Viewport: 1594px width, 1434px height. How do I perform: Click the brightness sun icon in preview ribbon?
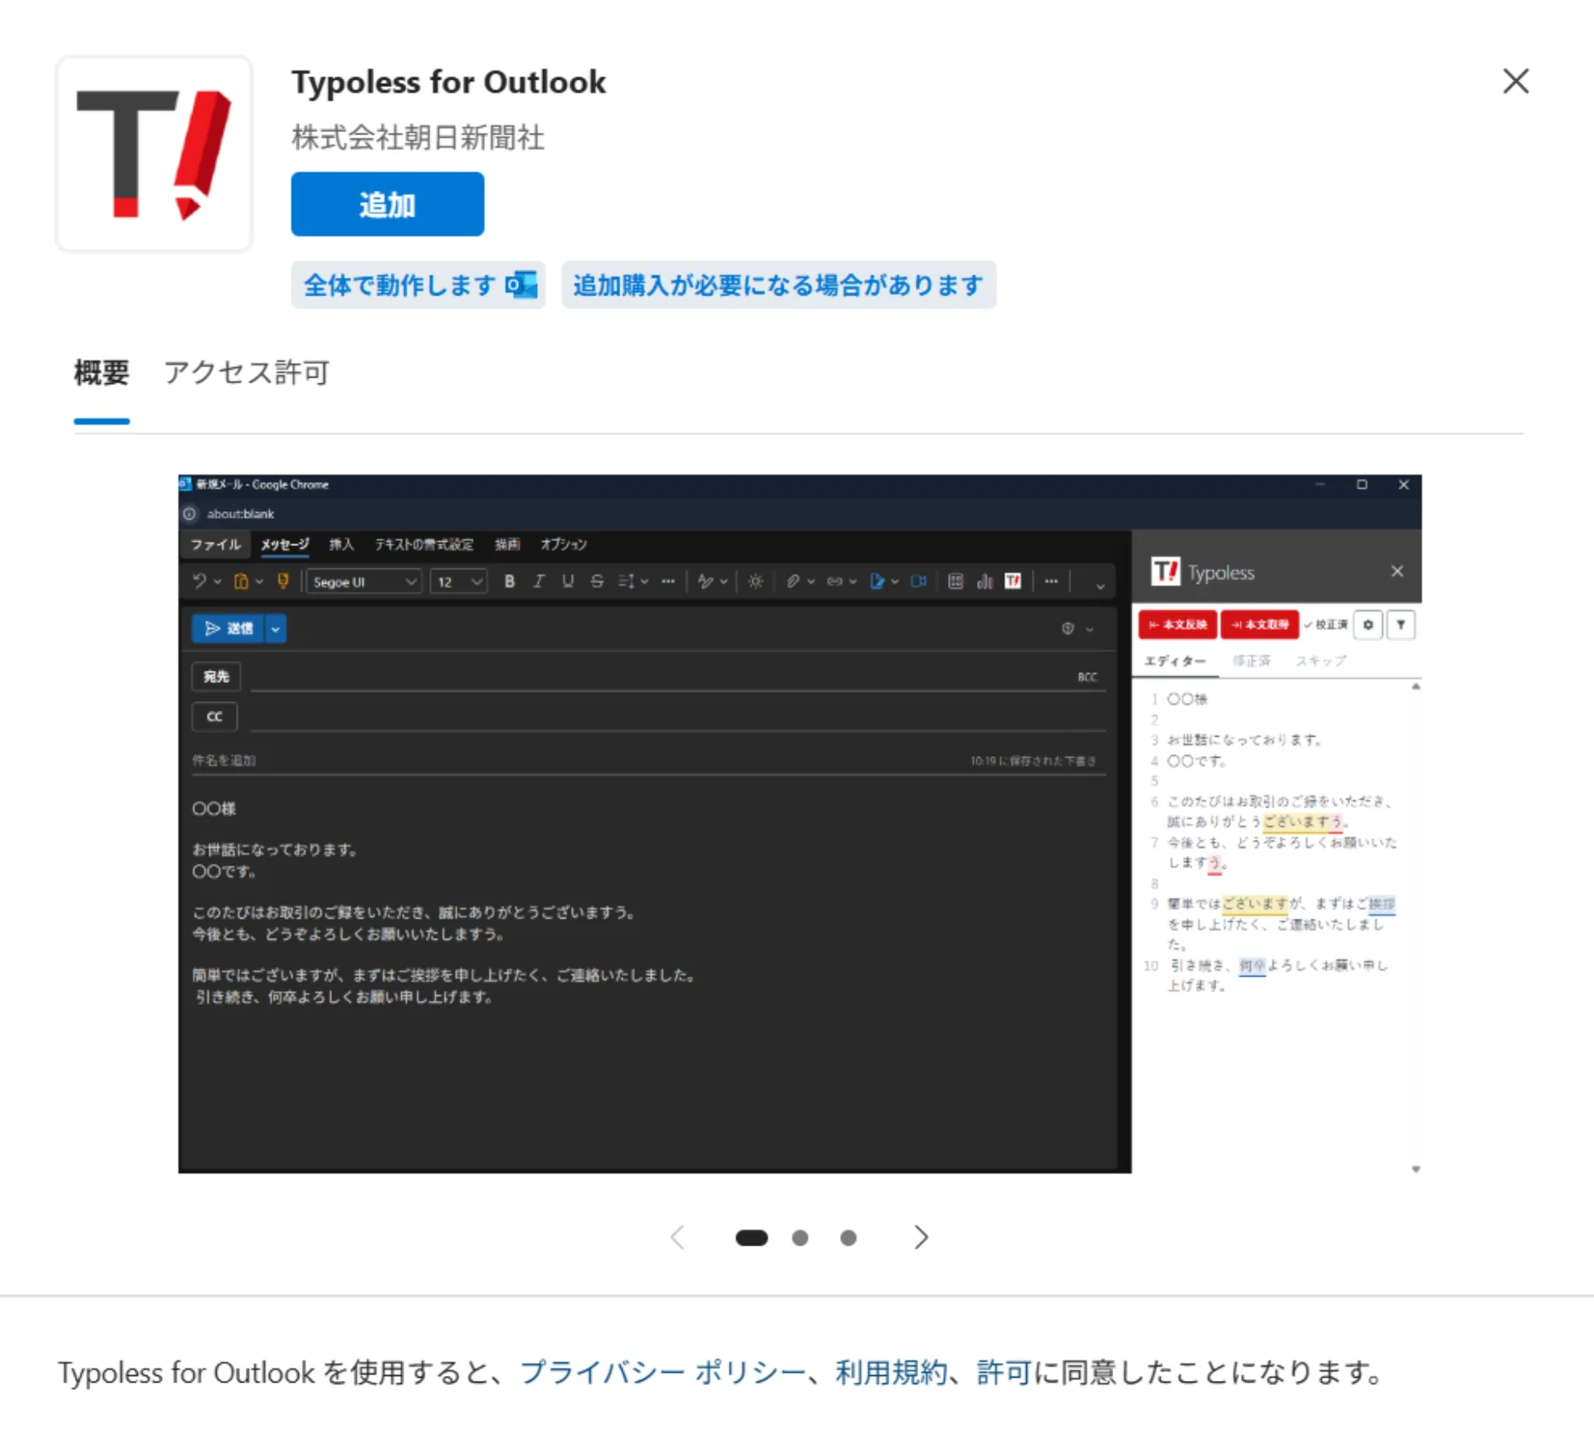[x=755, y=582]
